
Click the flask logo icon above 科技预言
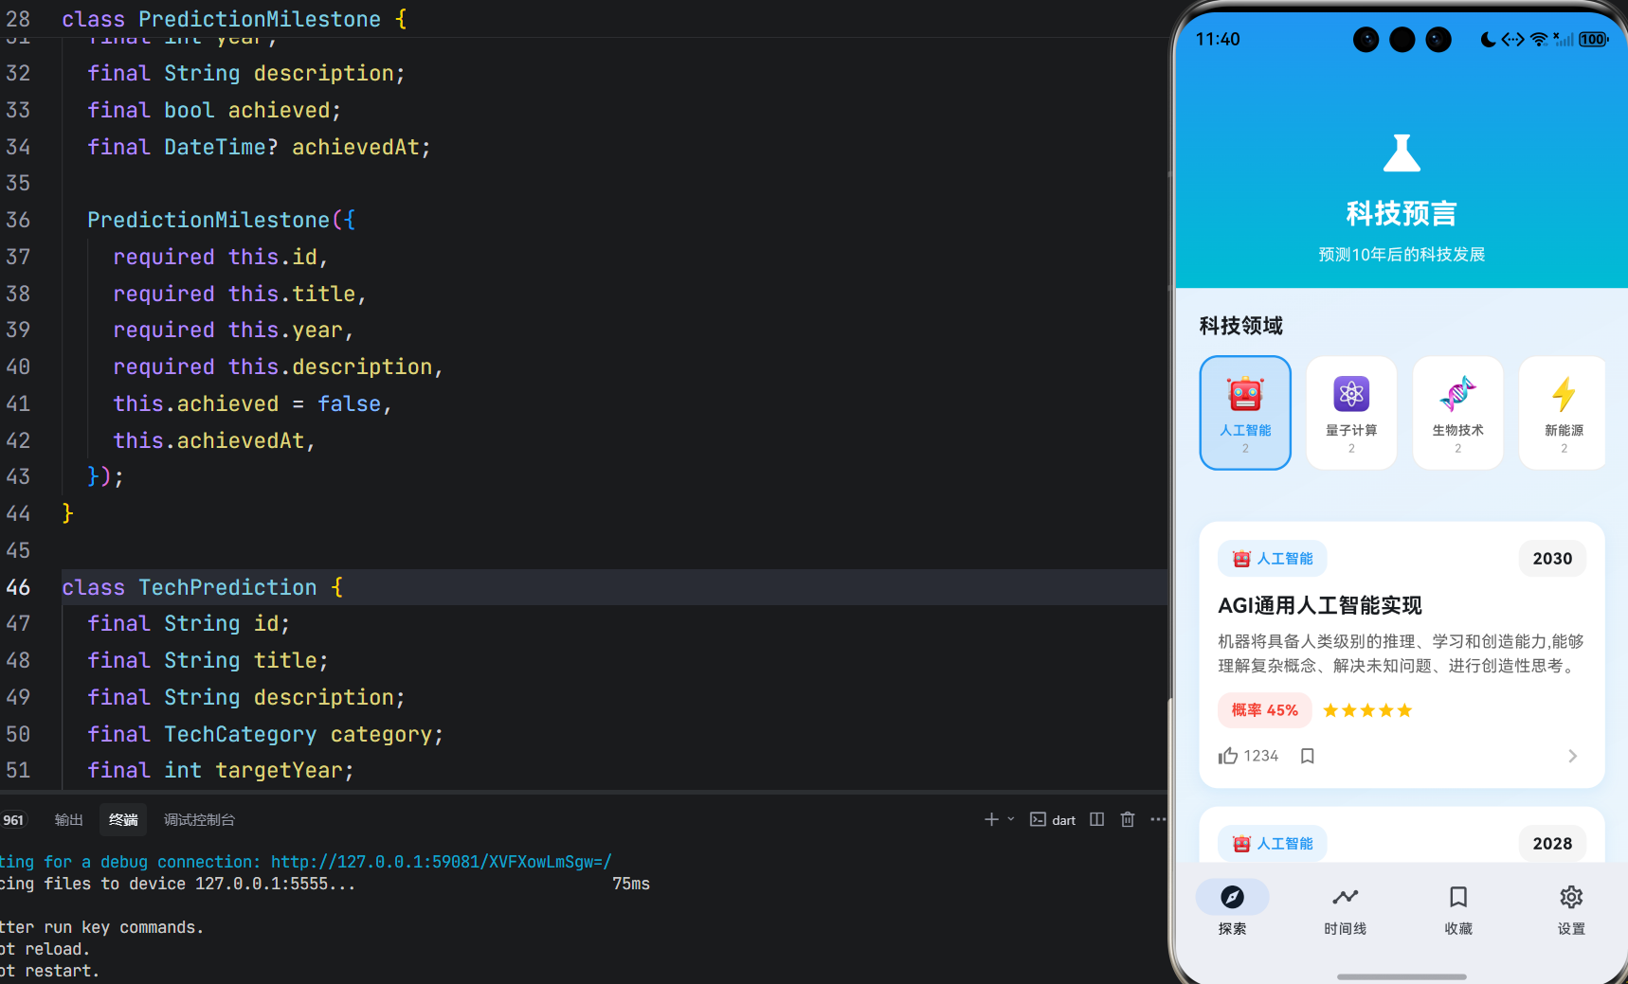(x=1402, y=153)
